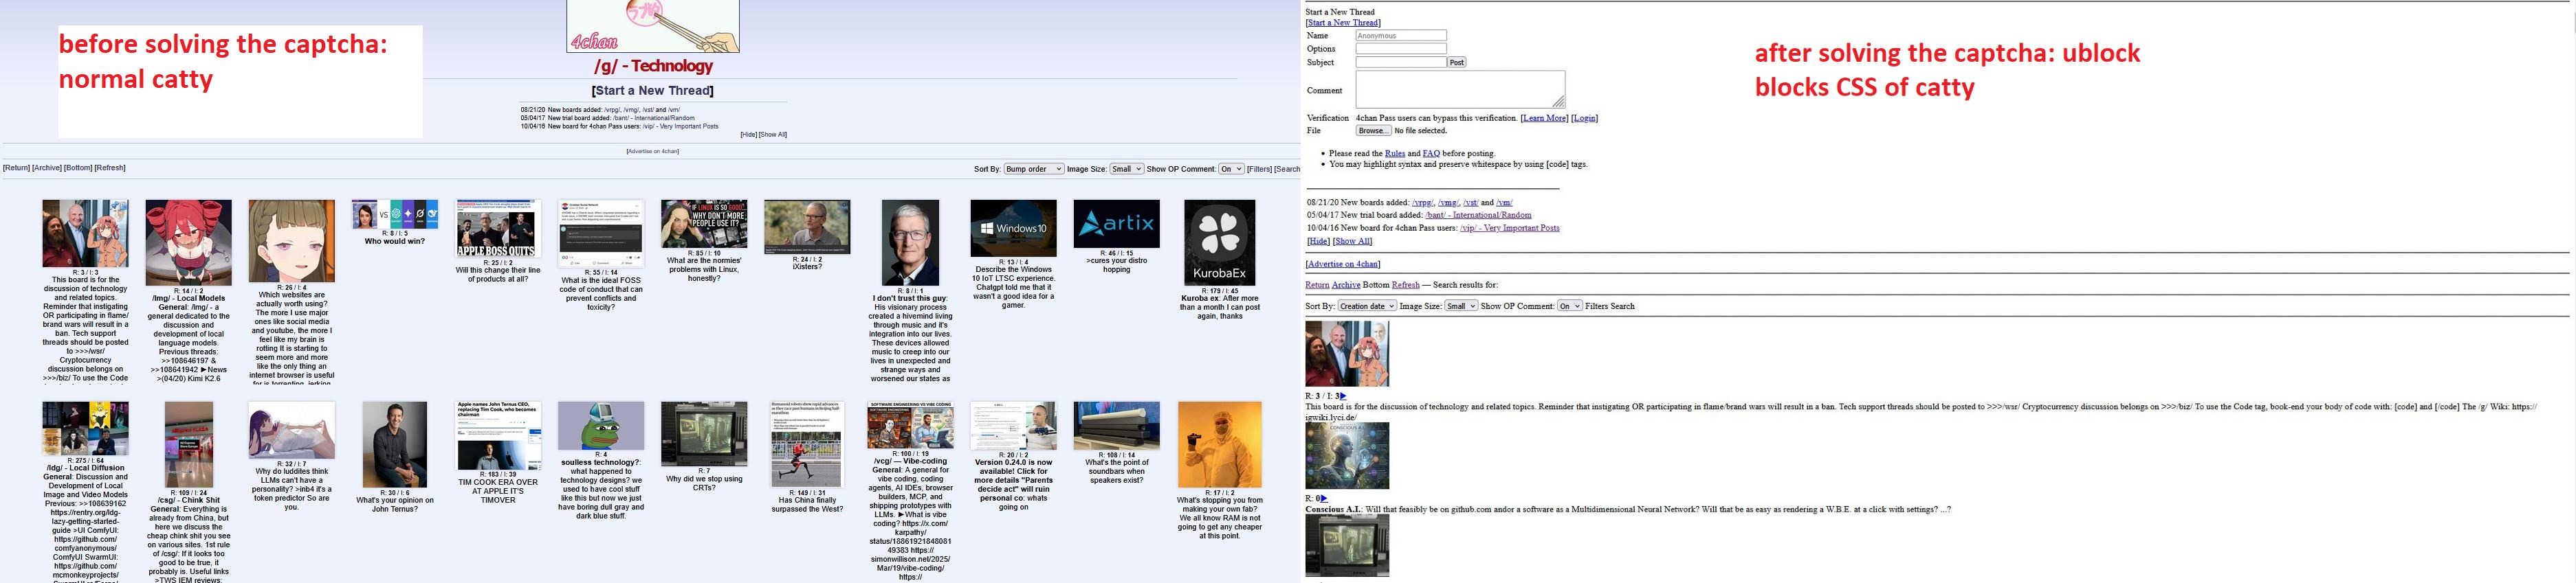Open the artix distro hopping thumbnail

pos(1116,224)
